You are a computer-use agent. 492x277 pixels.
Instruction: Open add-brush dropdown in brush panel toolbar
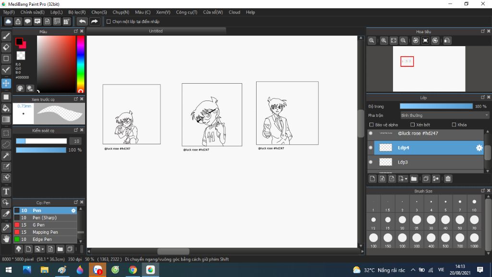(x=42, y=249)
